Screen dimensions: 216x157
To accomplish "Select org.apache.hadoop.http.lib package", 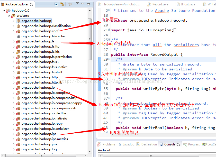I will [x=42, y=82].
